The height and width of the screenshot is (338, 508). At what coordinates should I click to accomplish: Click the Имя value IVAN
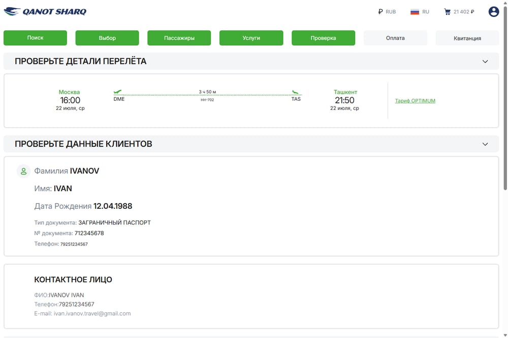click(x=63, y=189)
